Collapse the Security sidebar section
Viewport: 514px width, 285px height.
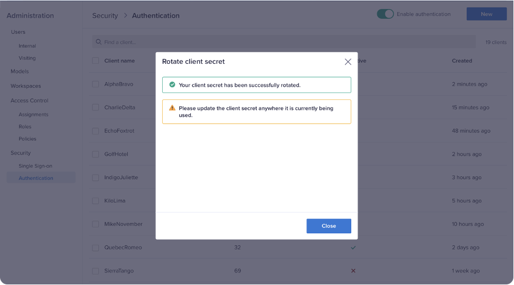[x=21, y=153]
